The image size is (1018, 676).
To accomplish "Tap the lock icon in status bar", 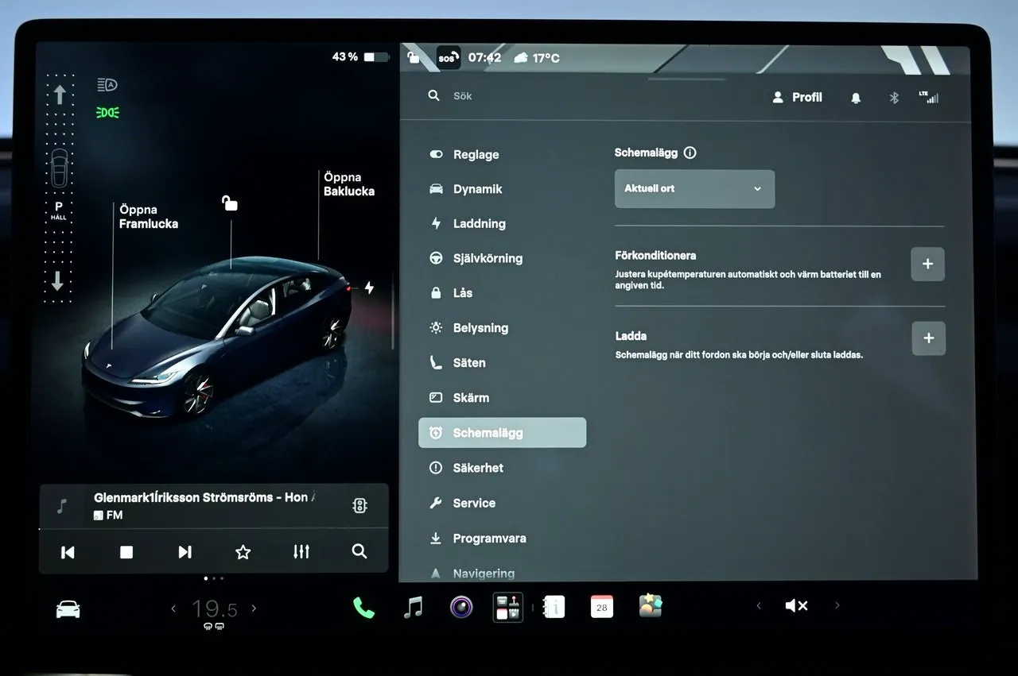I will coord(413,57).
